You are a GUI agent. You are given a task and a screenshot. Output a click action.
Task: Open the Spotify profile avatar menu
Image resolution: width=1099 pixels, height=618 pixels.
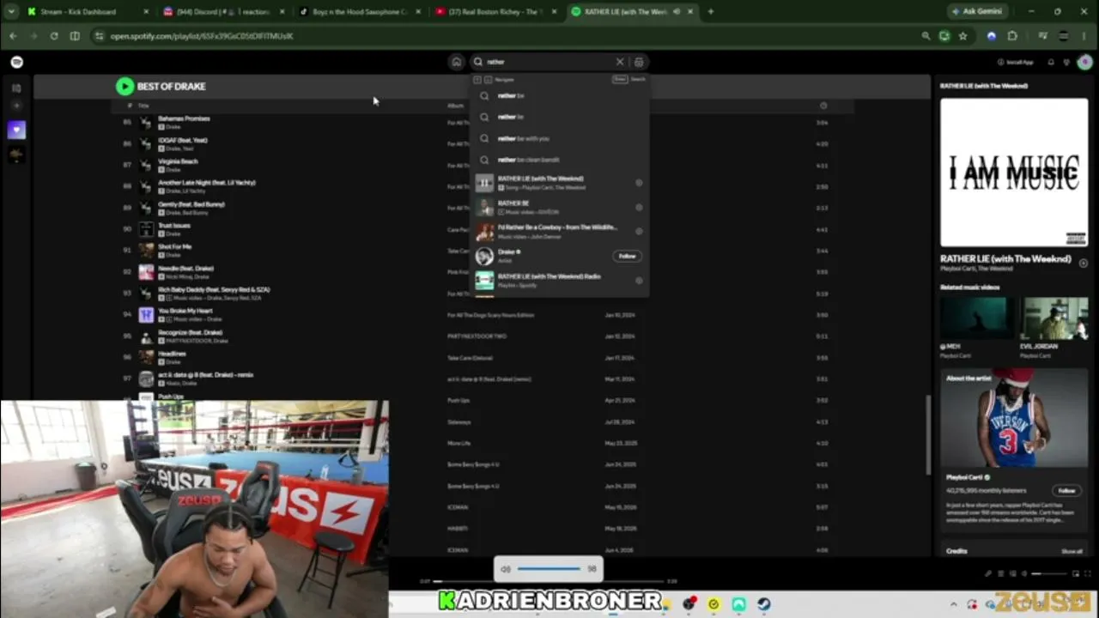coord(1085,62)
